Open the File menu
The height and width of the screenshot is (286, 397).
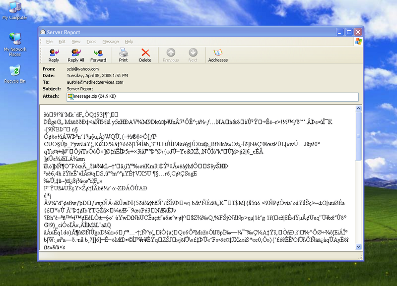pos(49,42)
